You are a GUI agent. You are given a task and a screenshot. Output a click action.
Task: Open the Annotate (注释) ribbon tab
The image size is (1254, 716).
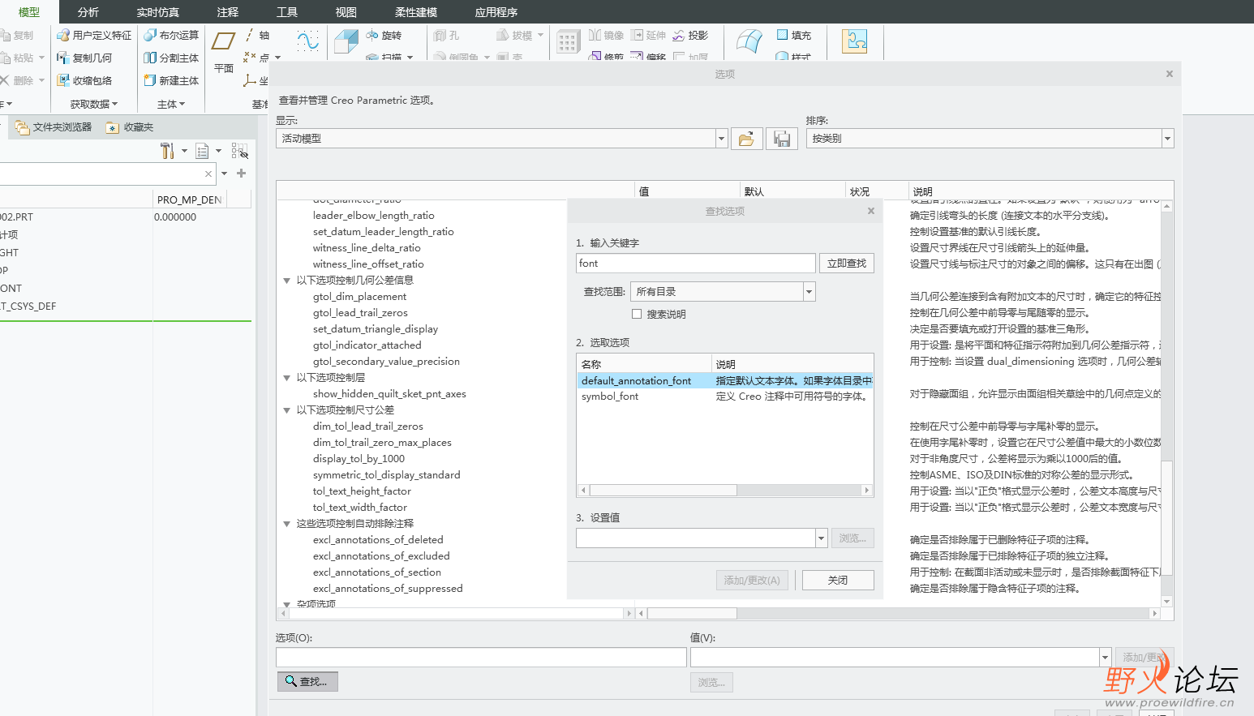(228, 12)
